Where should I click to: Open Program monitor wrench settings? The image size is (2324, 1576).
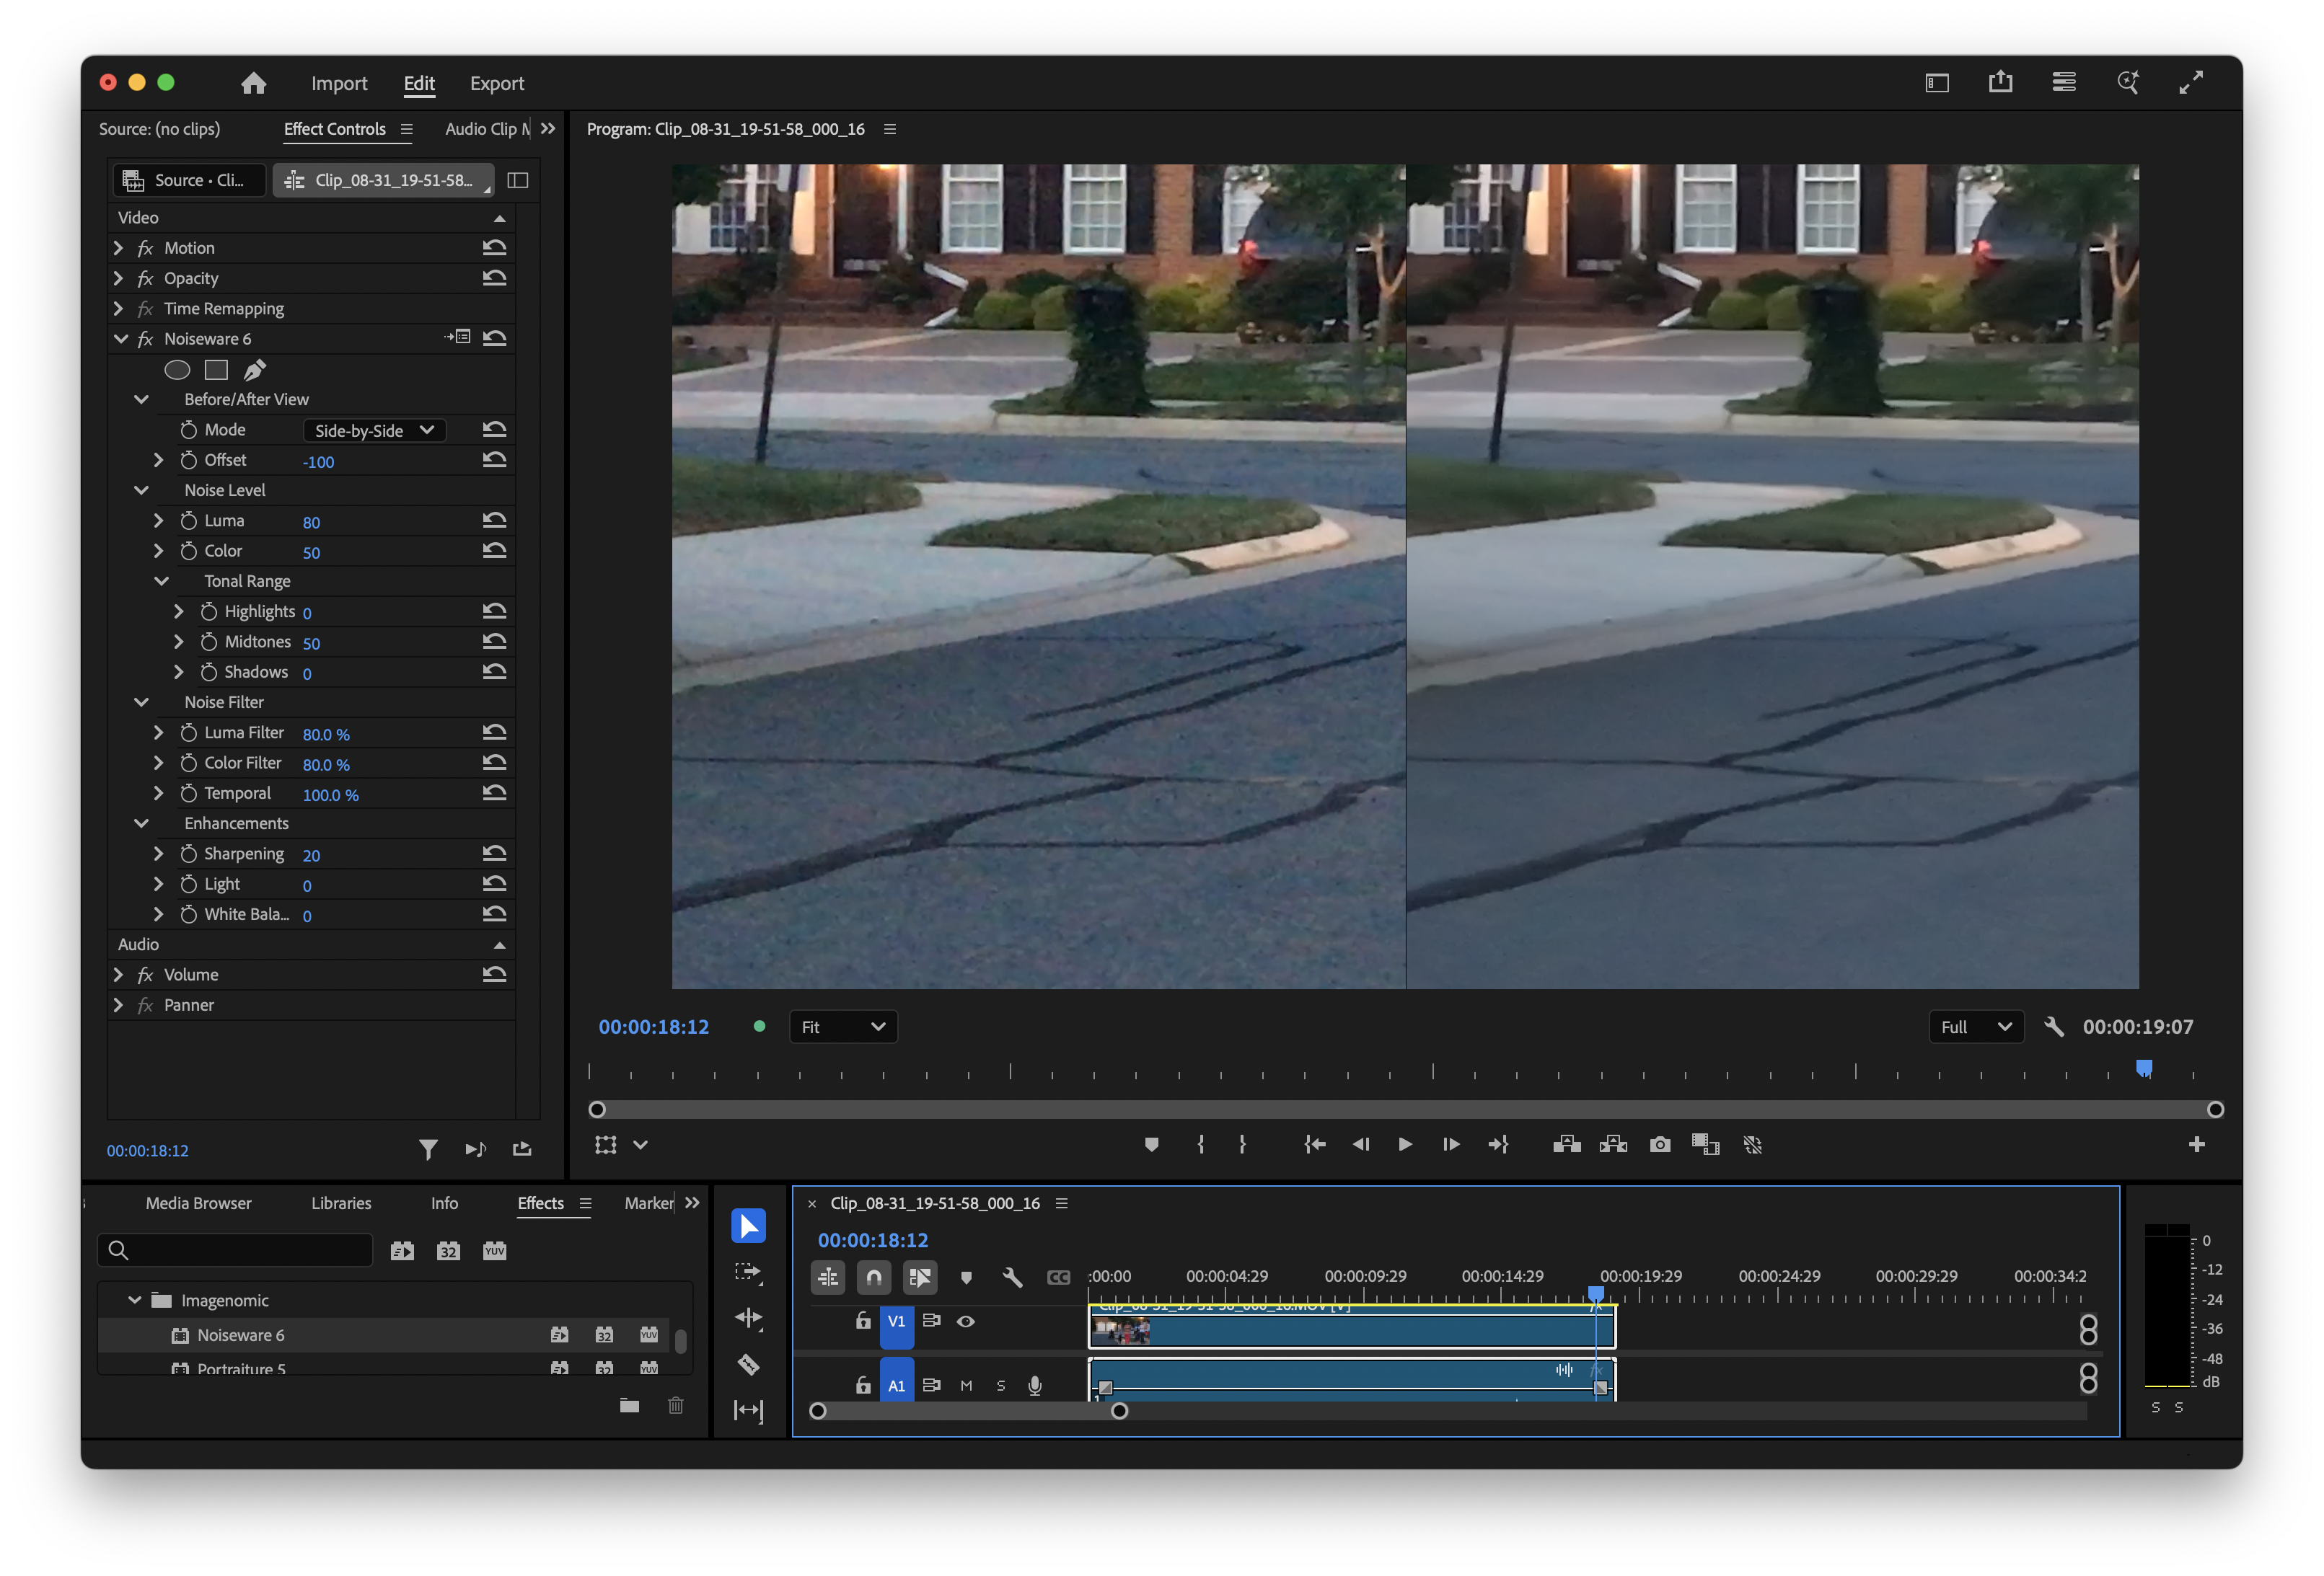pos(2054,1027)
